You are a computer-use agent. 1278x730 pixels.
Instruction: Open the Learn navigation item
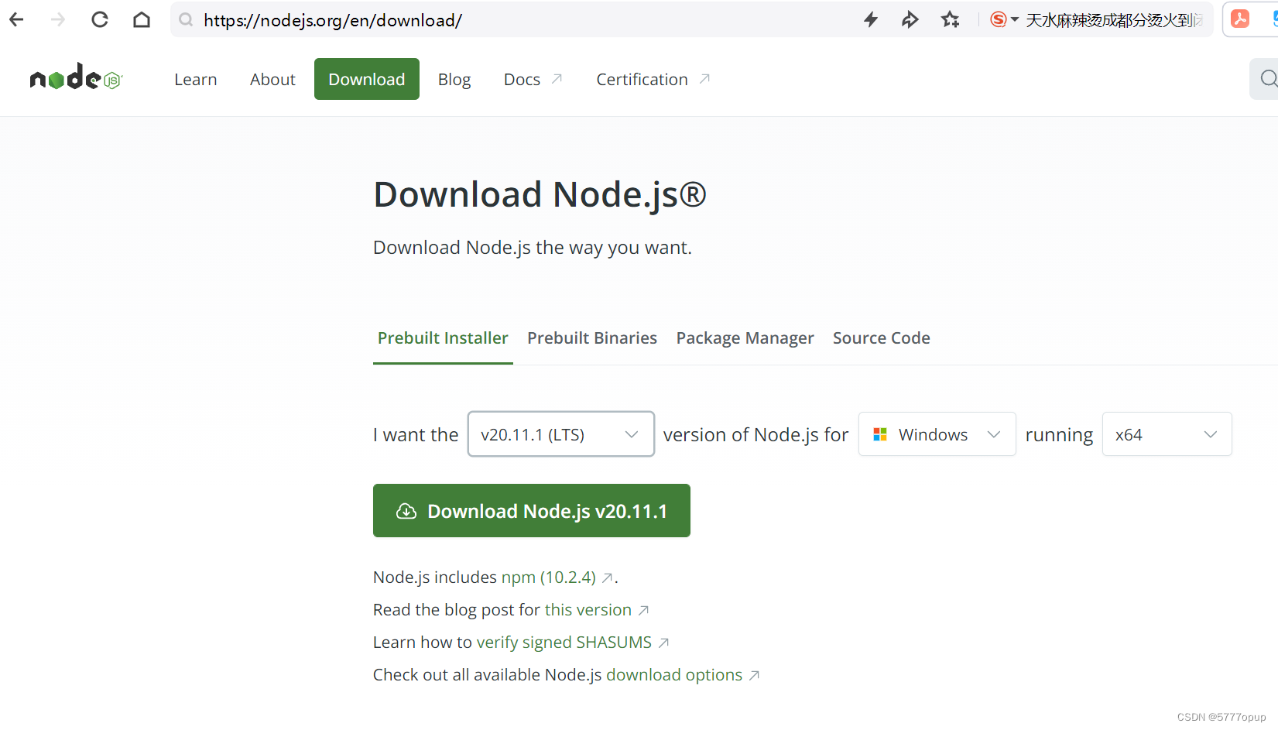196,79
